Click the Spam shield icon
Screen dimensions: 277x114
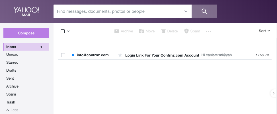186,31
